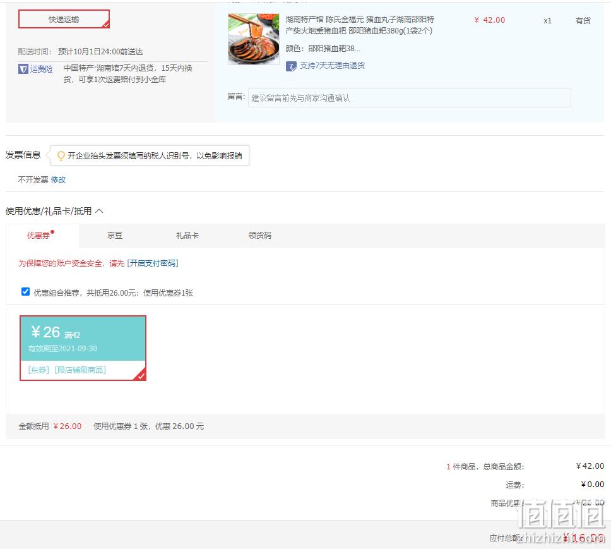Click the 金额抵用 ¥26.00 amount
611x549 pixels.
pos(67,426)
